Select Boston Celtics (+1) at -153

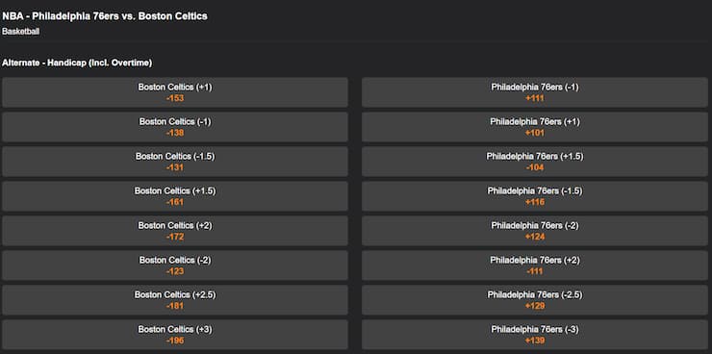[x=175, y=92]
